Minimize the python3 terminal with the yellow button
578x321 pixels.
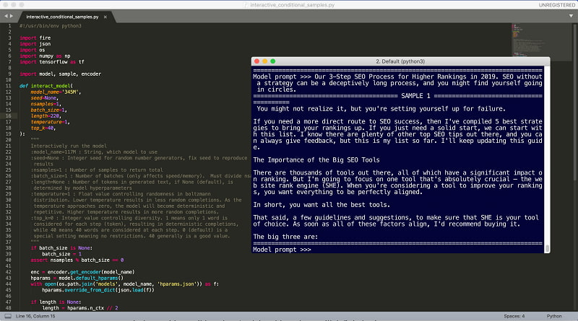coord(265,62)
